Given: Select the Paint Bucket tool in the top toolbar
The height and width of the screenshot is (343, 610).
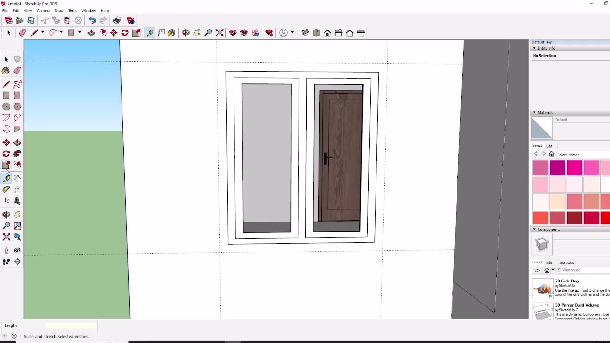Looking at the screenshot, I should [x=172, y=33].
